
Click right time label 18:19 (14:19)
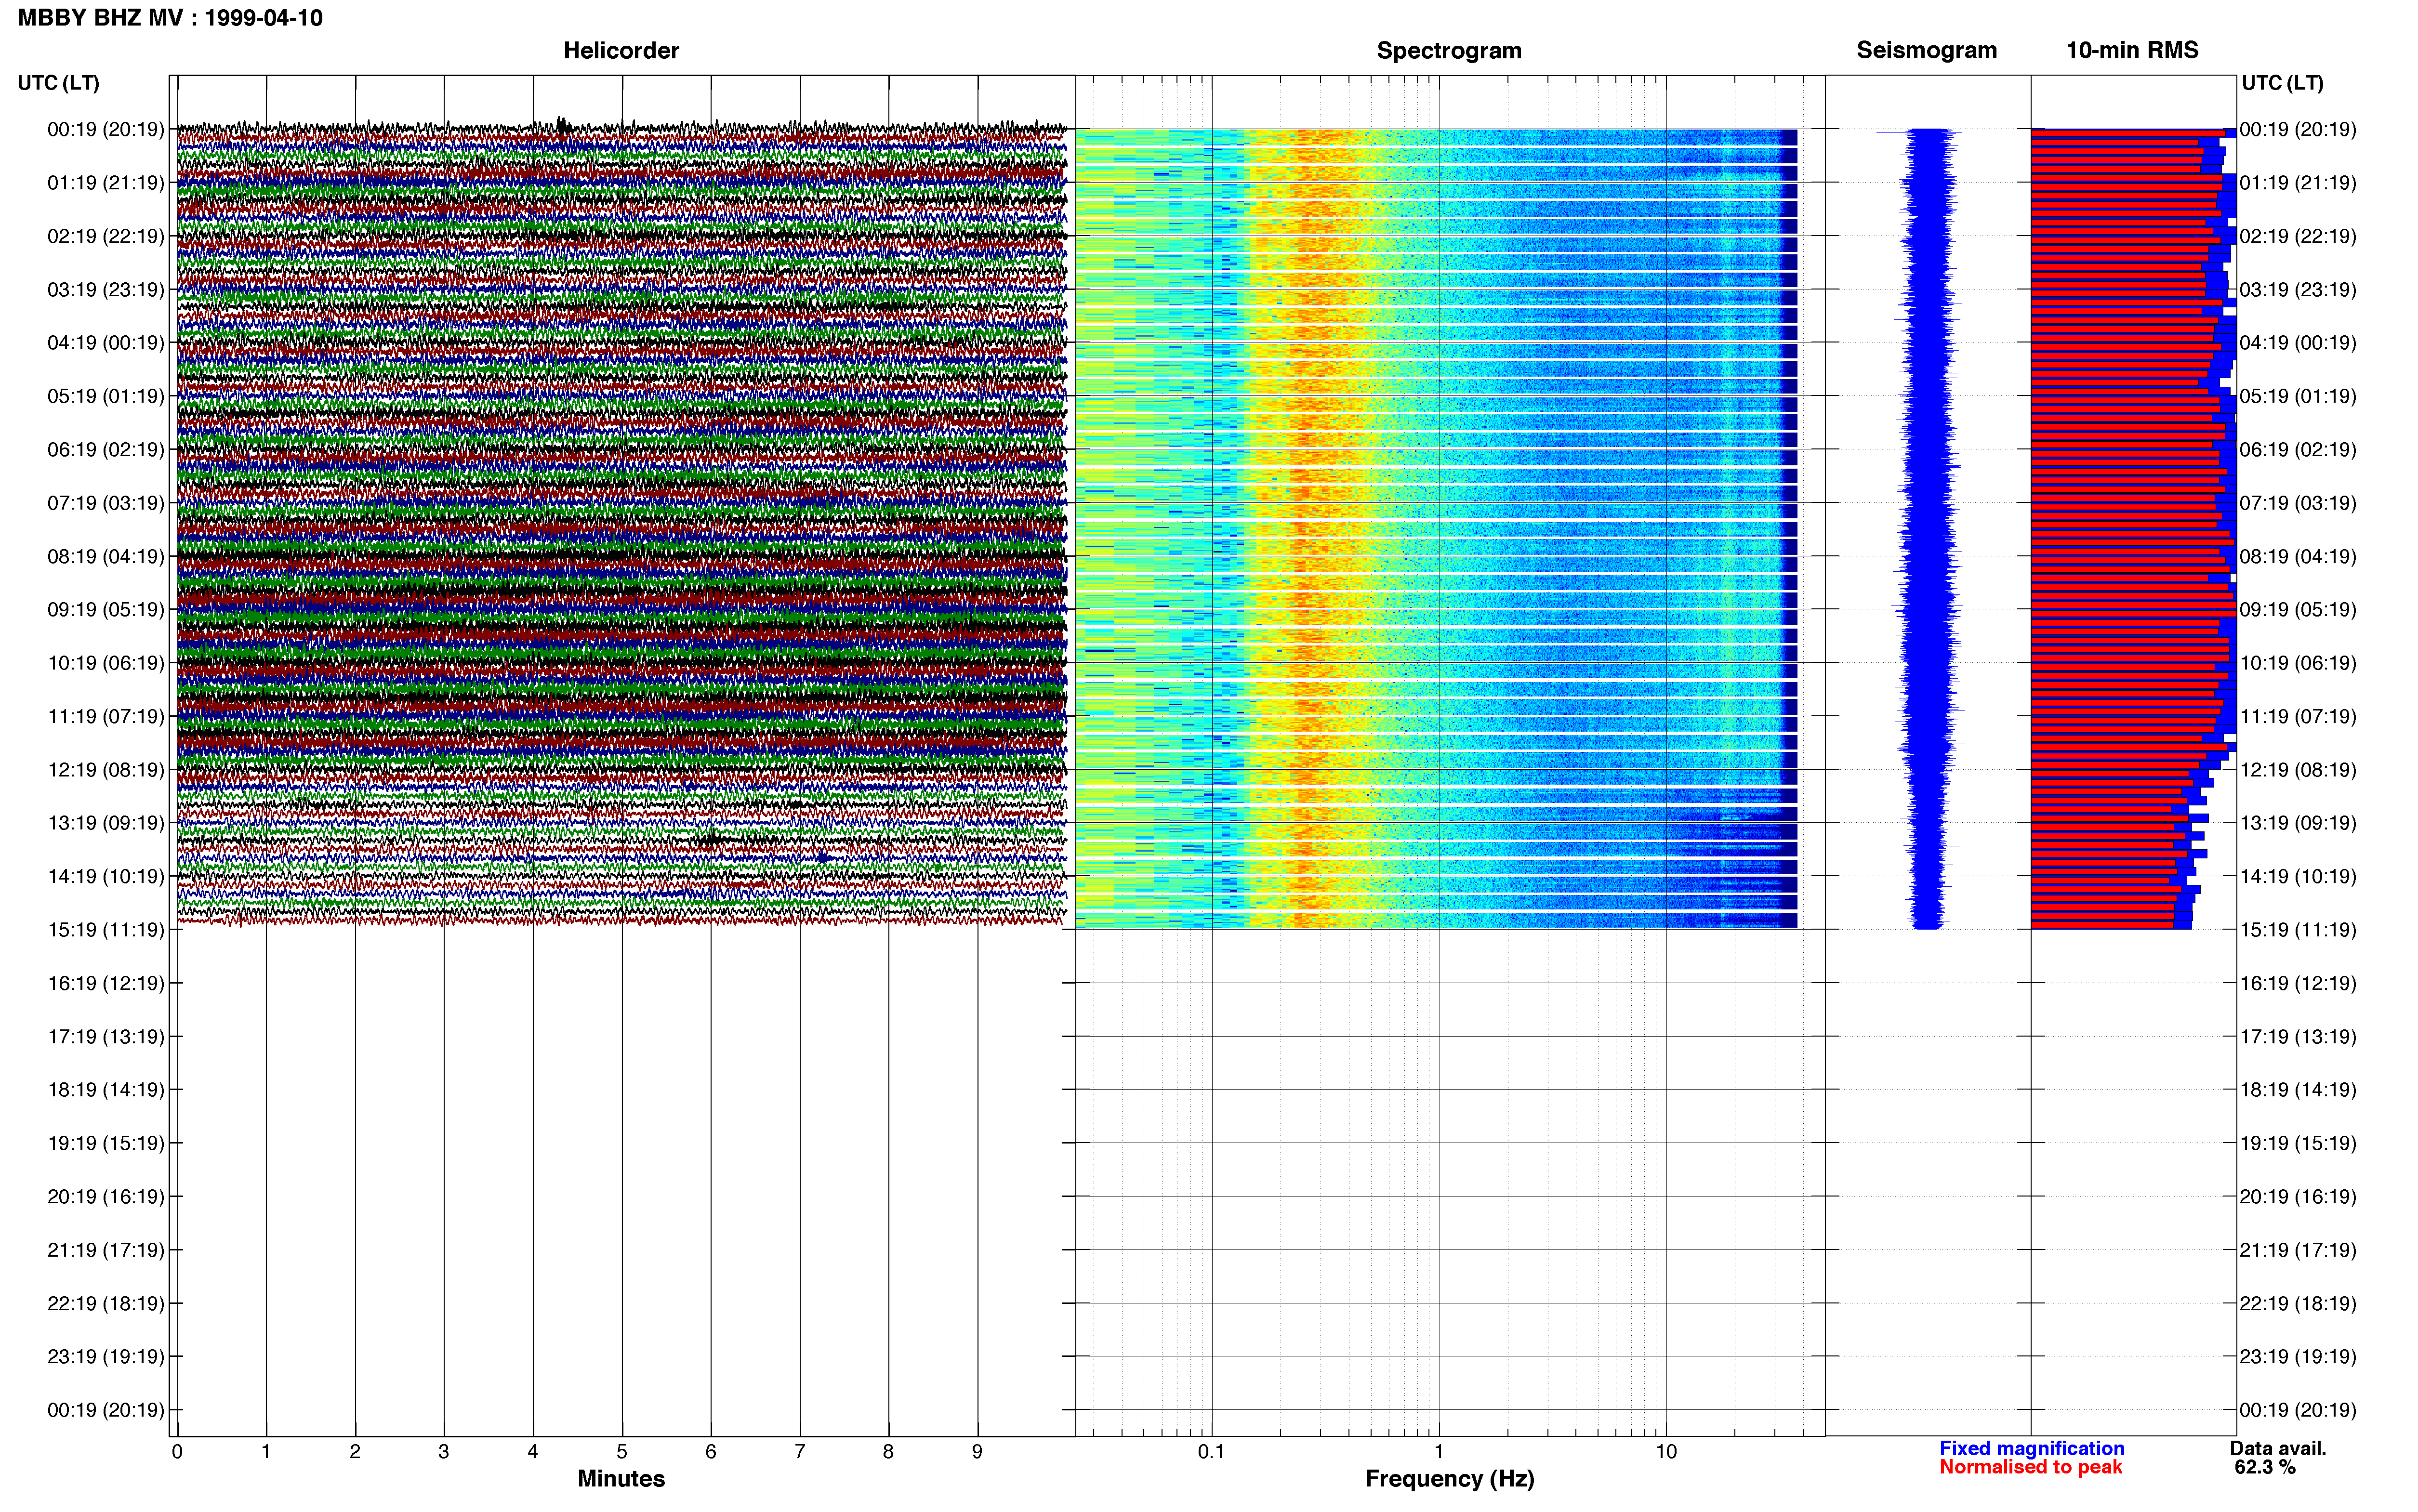(2298, 1090)
